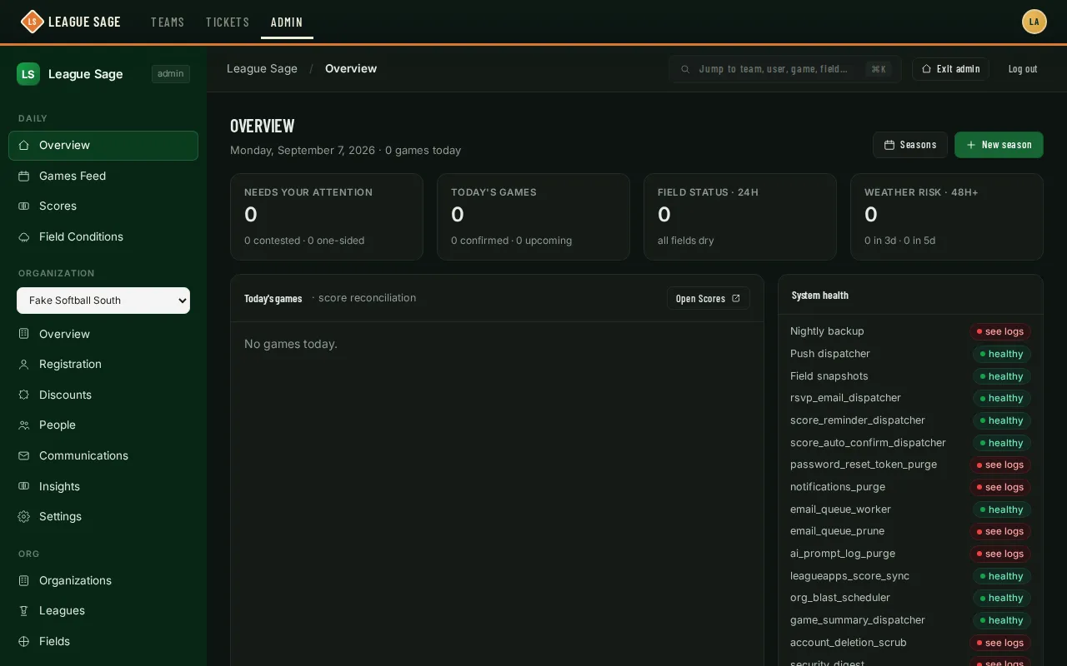Click the Field Status 24H card
1067x666 pixels.
[740, 217]
